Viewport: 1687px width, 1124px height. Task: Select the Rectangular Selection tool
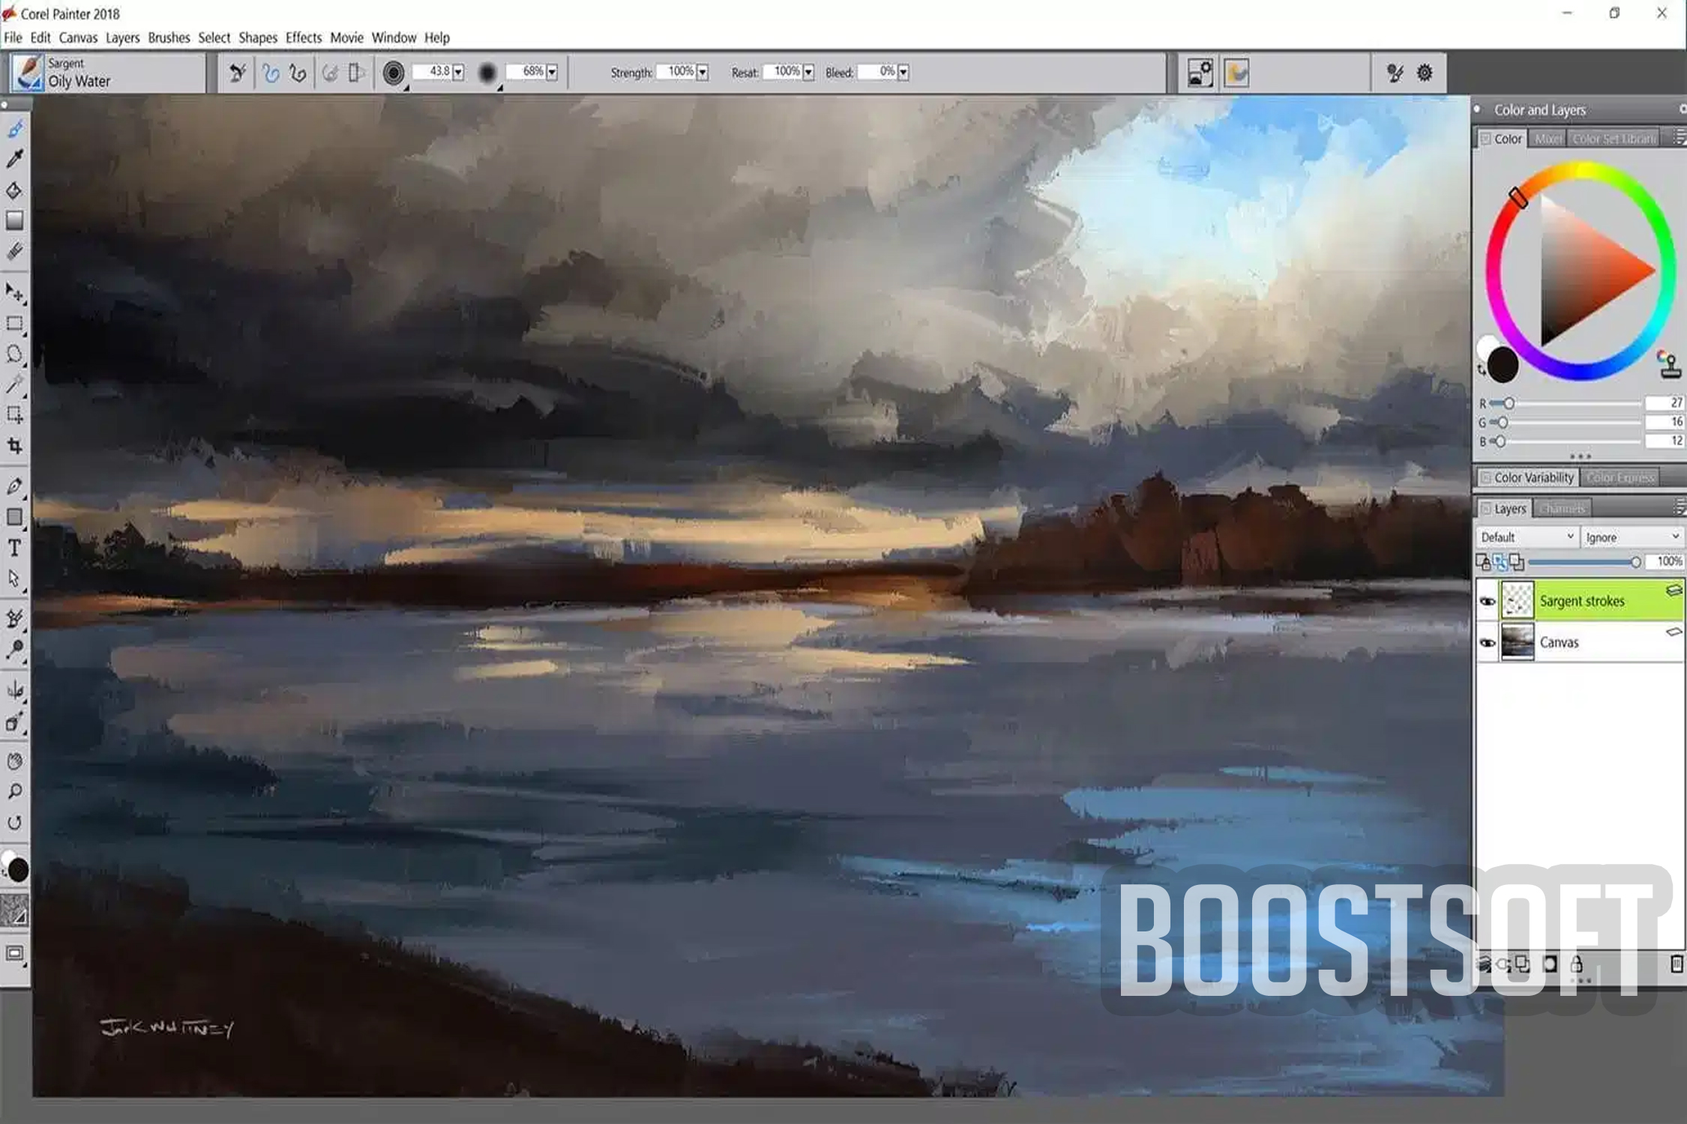[x=15, y=324]
